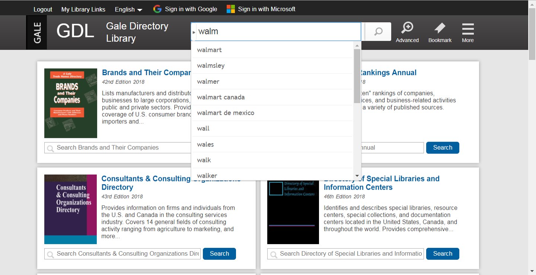The width and height of the screenshot is (536, 275).
Task: Expand the search options arrow in search box
Action: click(194, 32)
